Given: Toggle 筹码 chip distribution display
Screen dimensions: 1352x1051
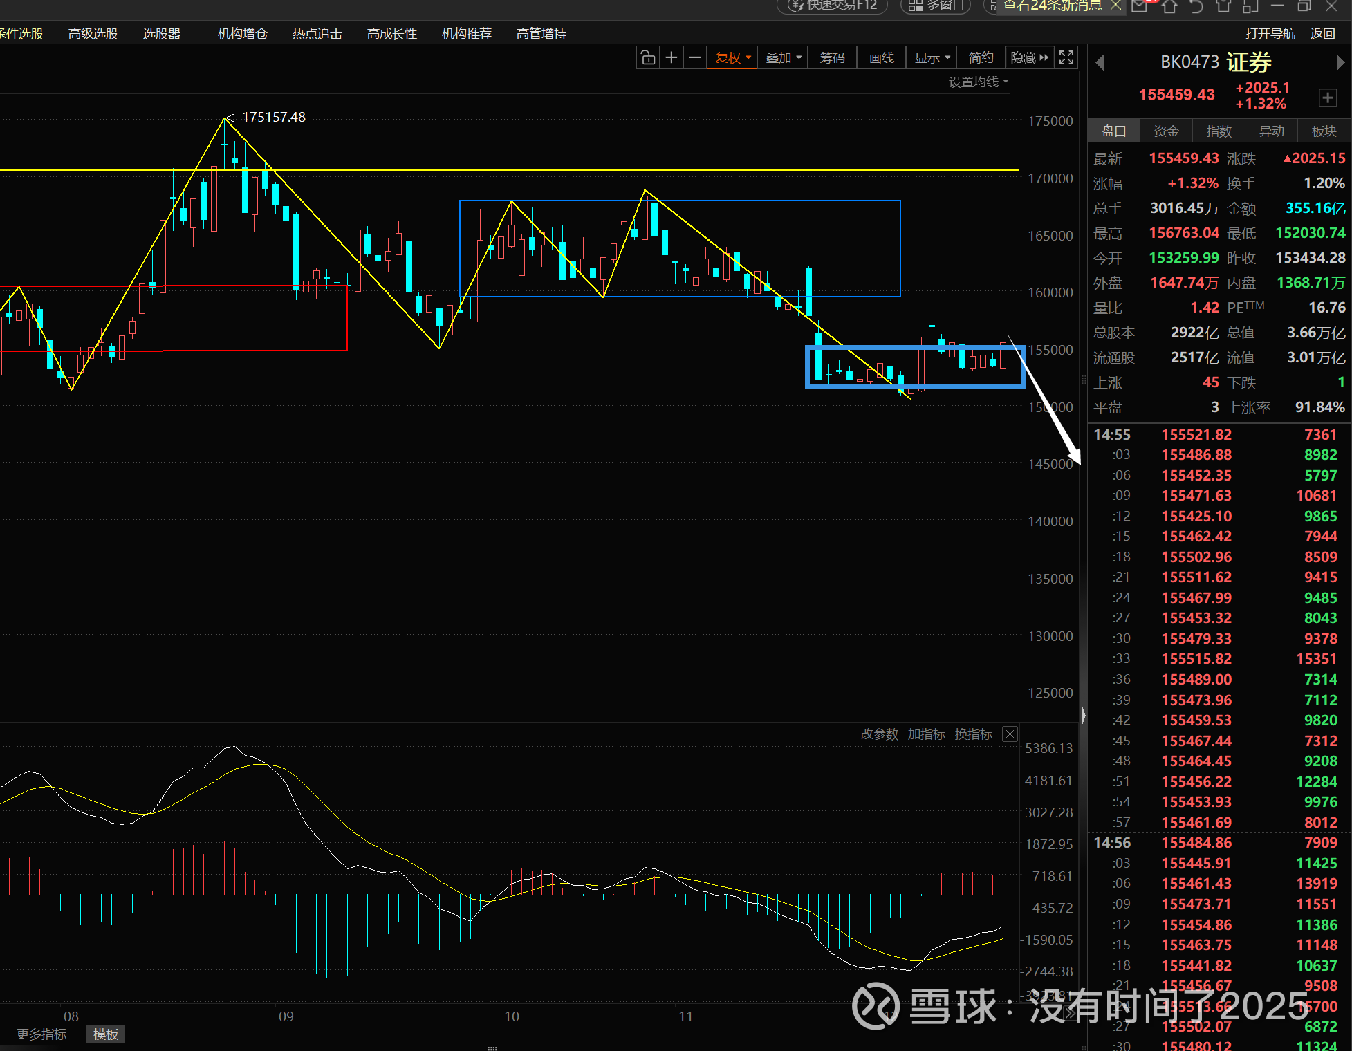Looking at the screenshot, I should click(x=832, y=58).
